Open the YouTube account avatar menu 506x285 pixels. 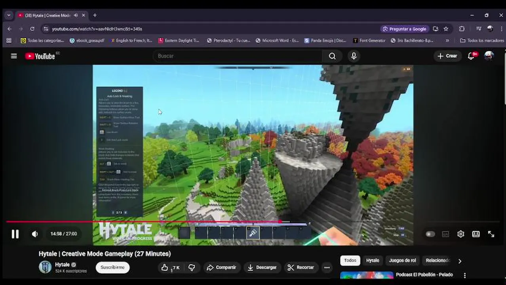(489, 56)
